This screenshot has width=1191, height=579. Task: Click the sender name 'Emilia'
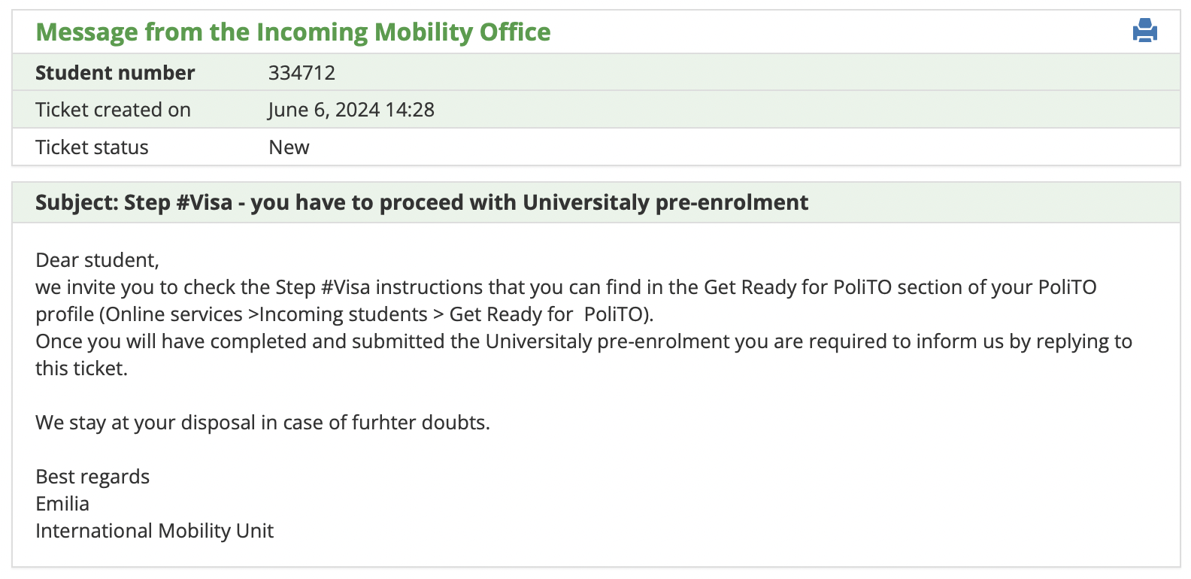point(62,504)
